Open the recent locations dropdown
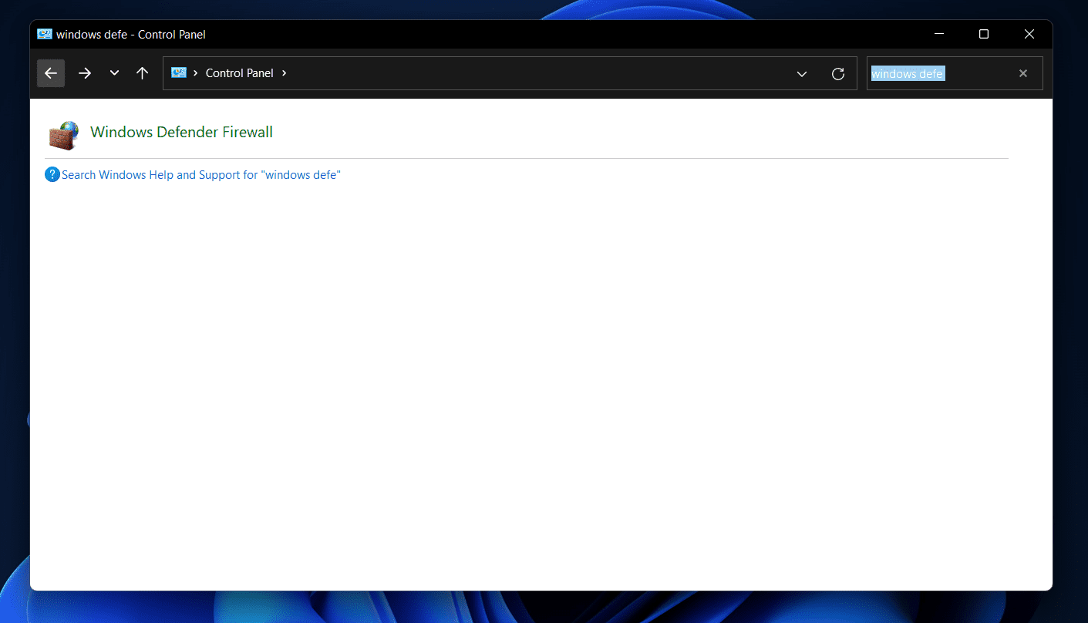This screenshot has height=623, width=1088. pos(114,73)
